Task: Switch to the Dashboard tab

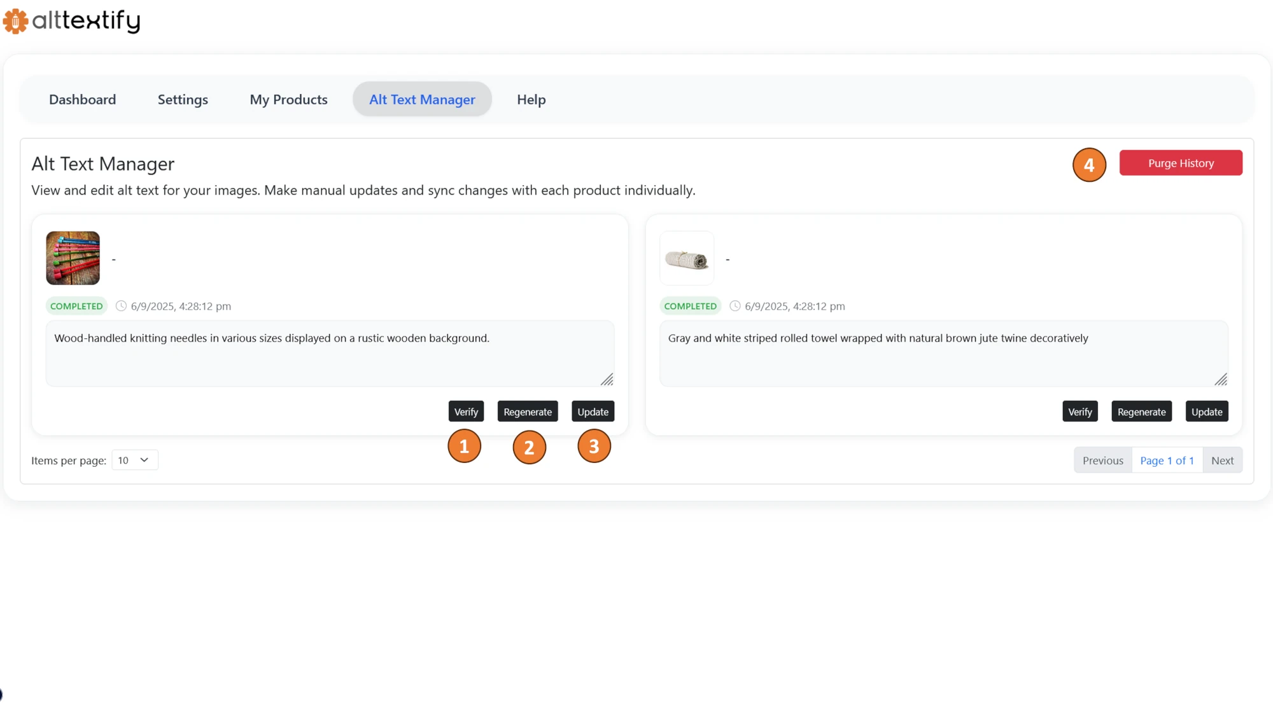Action: (82, 99)
